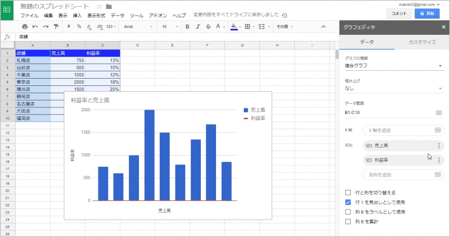This screenshot has height=237, width=450.
Task: Switch to the カスタマイズ tab
Action: coord(422,42)
